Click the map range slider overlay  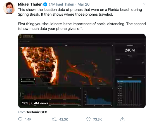[28, 81]
